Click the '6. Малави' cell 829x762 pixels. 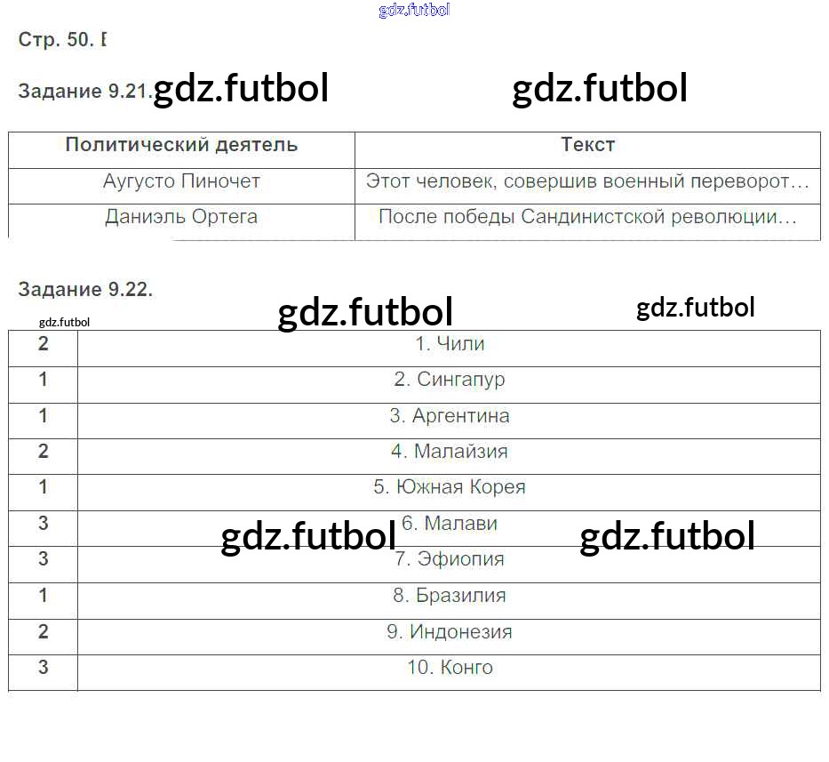click(450, 524)
